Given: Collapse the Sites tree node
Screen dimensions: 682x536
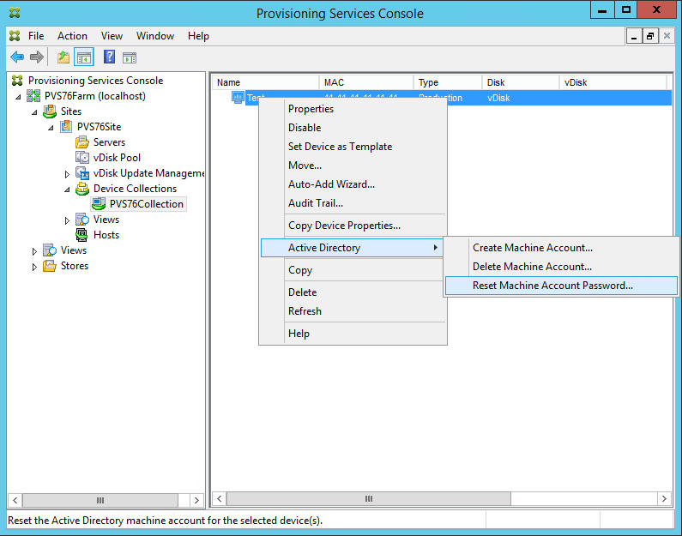Looking at the screenshot, I should click(x=34, y=112).
